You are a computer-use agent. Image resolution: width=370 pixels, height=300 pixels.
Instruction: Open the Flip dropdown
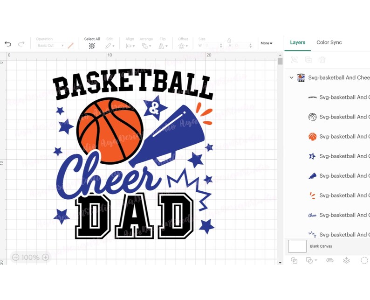163,46
